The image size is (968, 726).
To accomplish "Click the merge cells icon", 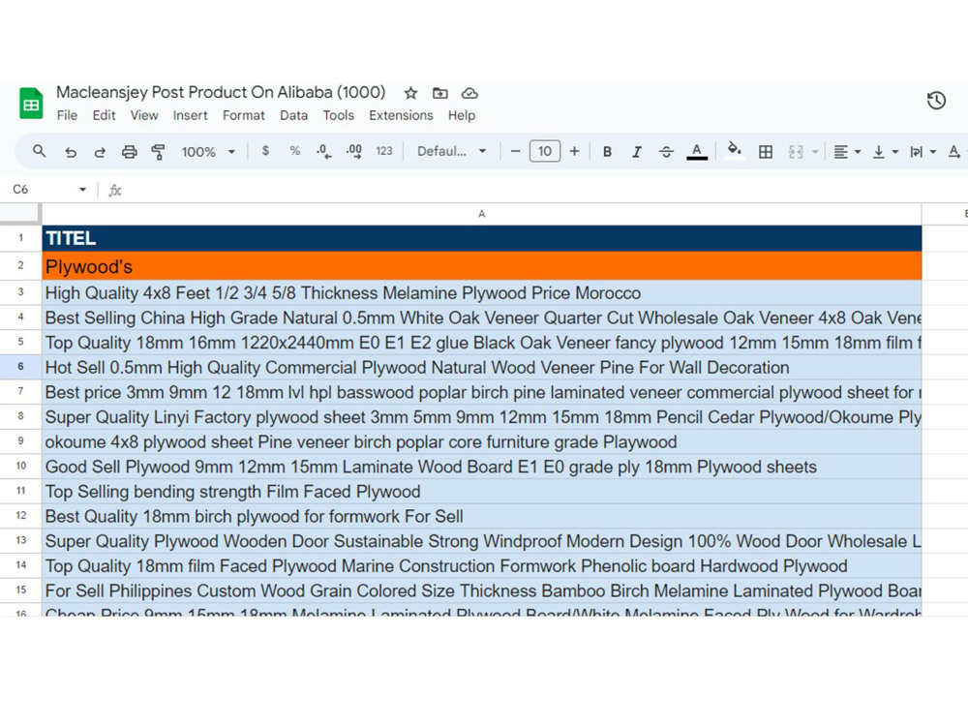I will [x=796, y=152].
